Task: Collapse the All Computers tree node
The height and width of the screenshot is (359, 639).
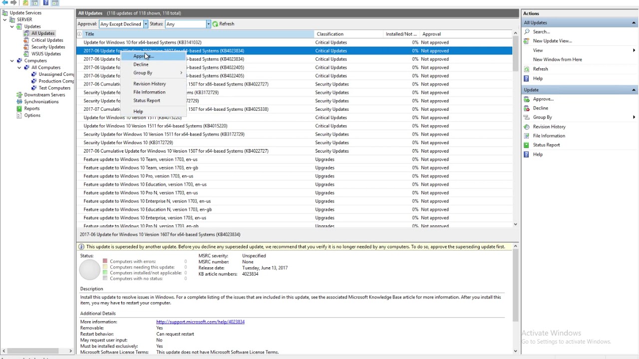Action: click(19, 67)
